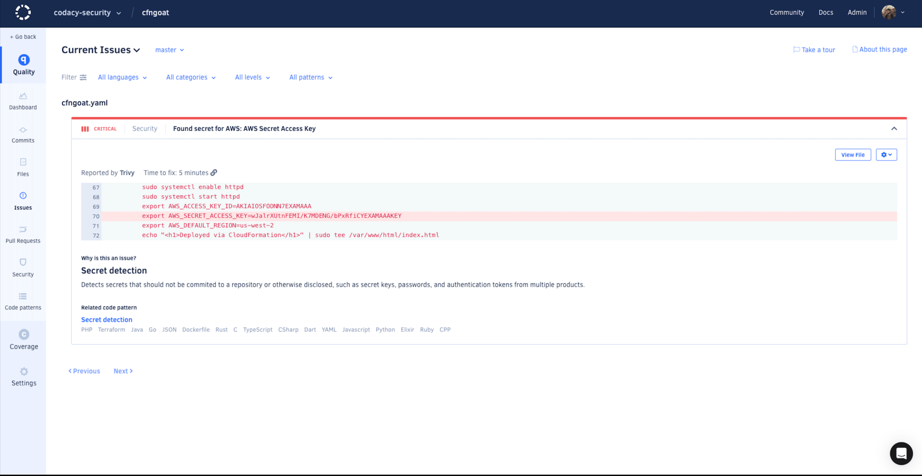
Task: Open the Security section in the sidebar
Action: coord(23,267)
